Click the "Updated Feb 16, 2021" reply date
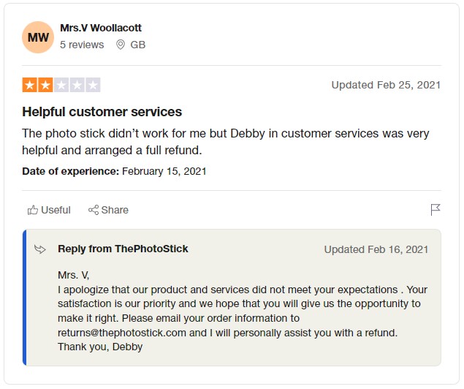Screen dimensions: 464x389 pos(376,249)
